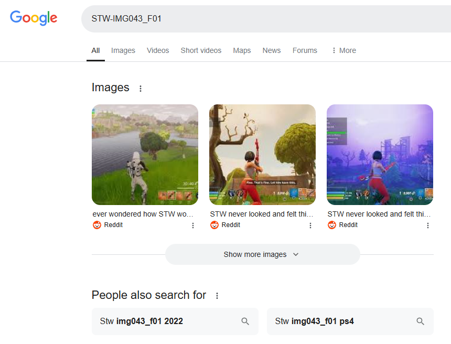Screen dimensions: 451x344
Task: Switch to the News tab
Action: point(272,50)
